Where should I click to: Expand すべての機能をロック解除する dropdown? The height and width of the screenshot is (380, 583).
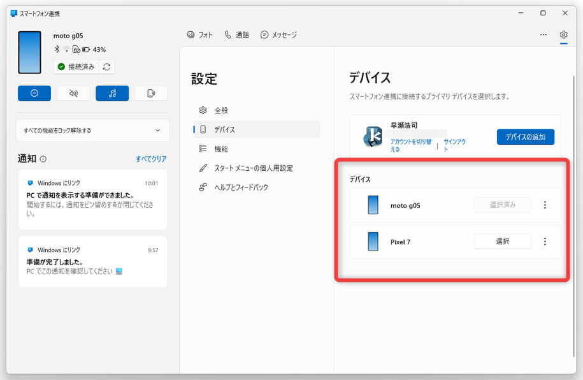92,130
